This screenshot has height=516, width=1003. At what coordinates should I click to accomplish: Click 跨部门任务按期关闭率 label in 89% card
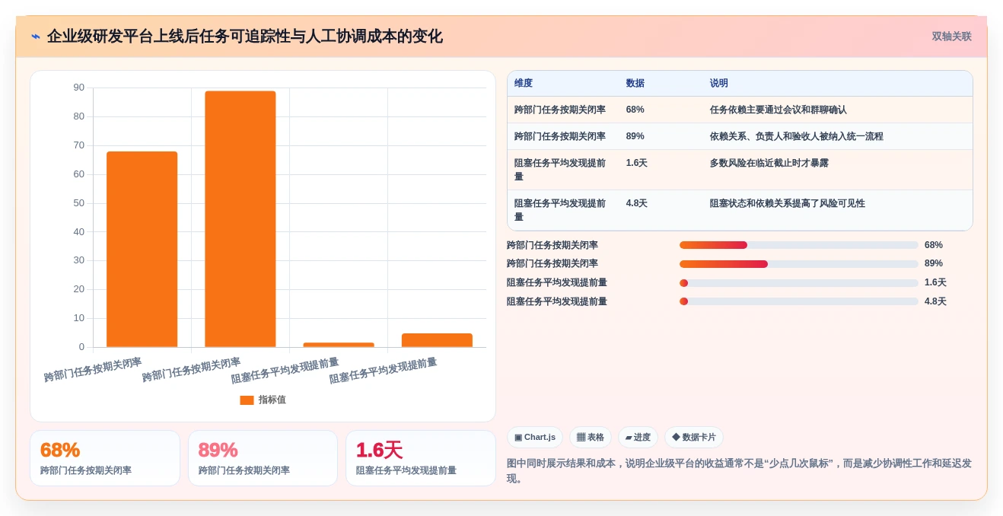tap(244, 470)
